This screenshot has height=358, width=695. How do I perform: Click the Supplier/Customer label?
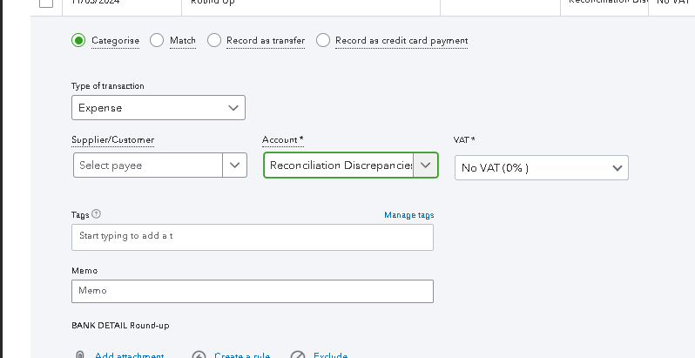coord(113,140)
